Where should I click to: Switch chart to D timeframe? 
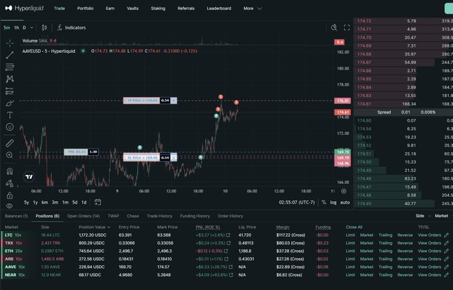(24, 27)
